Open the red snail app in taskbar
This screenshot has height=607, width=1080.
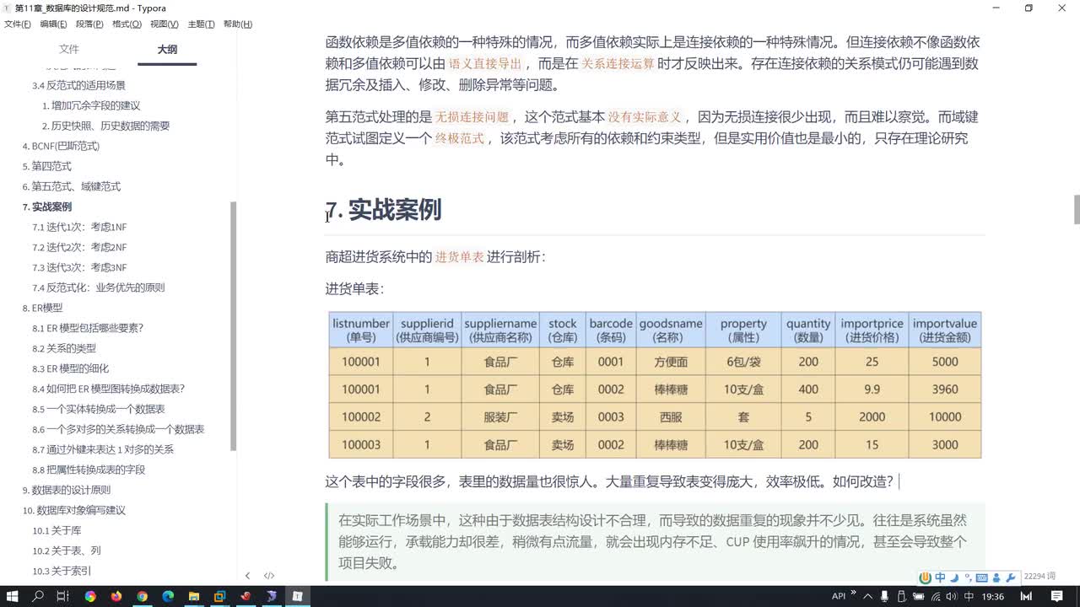[246, 596]
